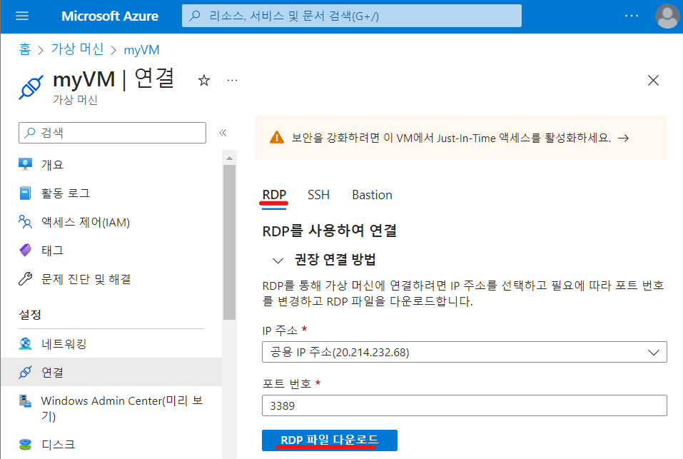Click the sidebar search magnifier icon
The image size is (683, 459).
point(30,133)
